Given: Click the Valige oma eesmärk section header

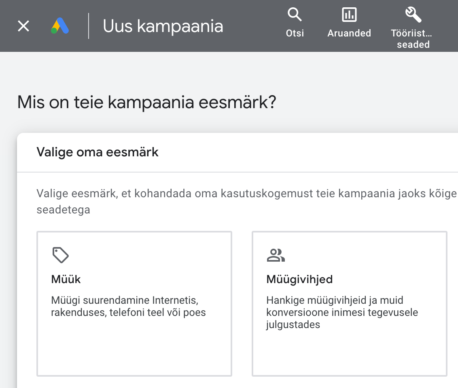Looking at the screenshot, I should tap(98, 152).
